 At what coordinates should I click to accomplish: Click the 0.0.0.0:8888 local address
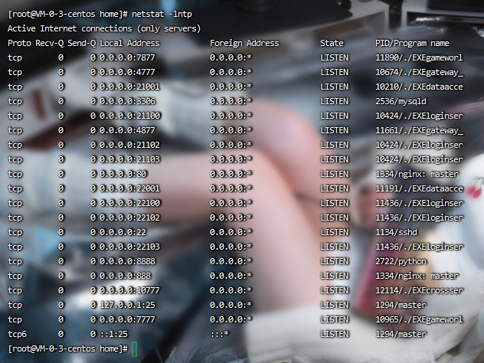(x=126, y=261)
